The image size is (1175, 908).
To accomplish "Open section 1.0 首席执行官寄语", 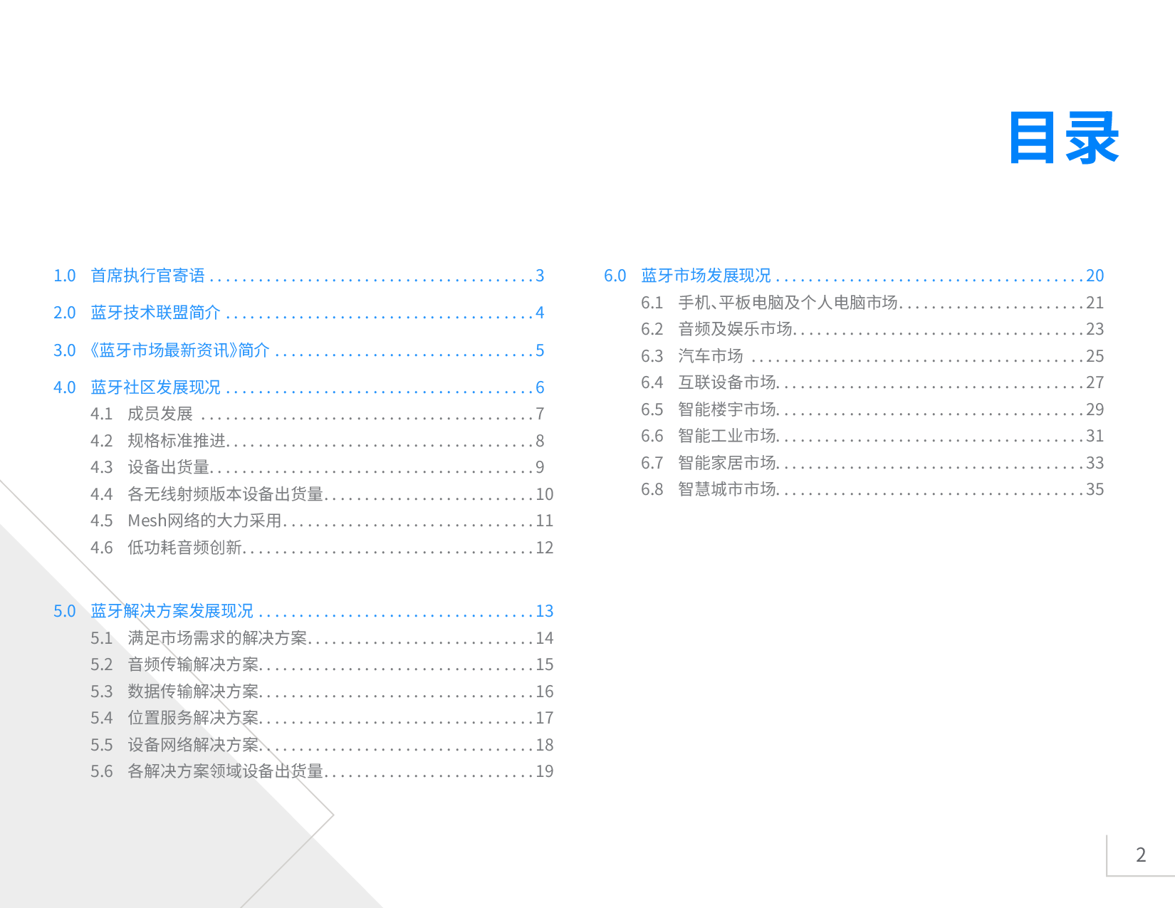I will tap(299, 276).
